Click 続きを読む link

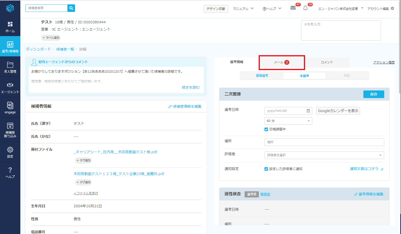coord(191,87)
